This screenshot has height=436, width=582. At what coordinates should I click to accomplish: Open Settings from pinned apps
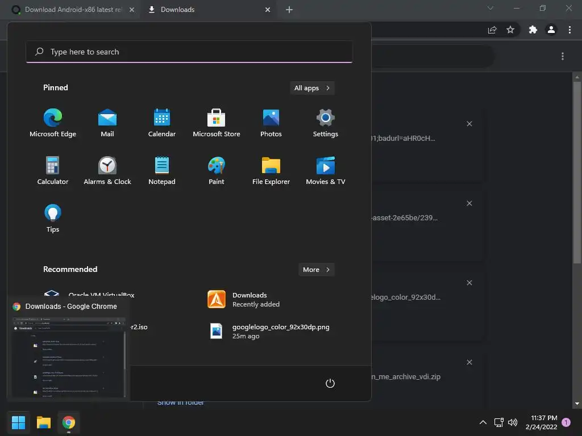point(326,123)
